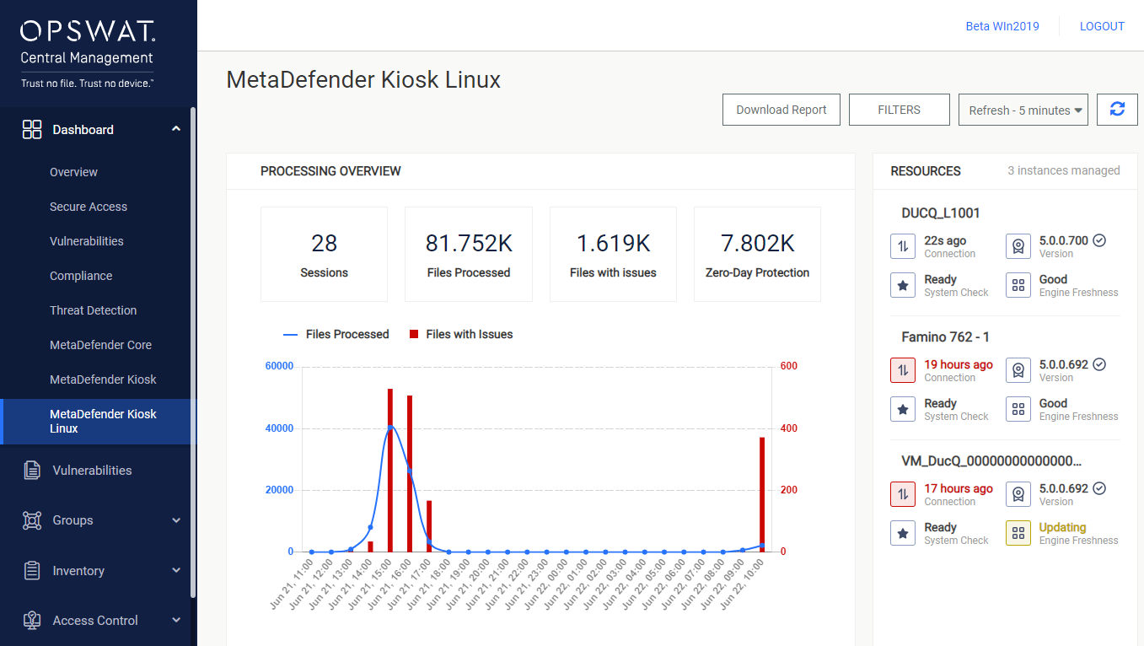Click checkmark beside VM_DucQ version 5.0.0.692
This screenshot has width=1144, height=646.
[1099, 488]
